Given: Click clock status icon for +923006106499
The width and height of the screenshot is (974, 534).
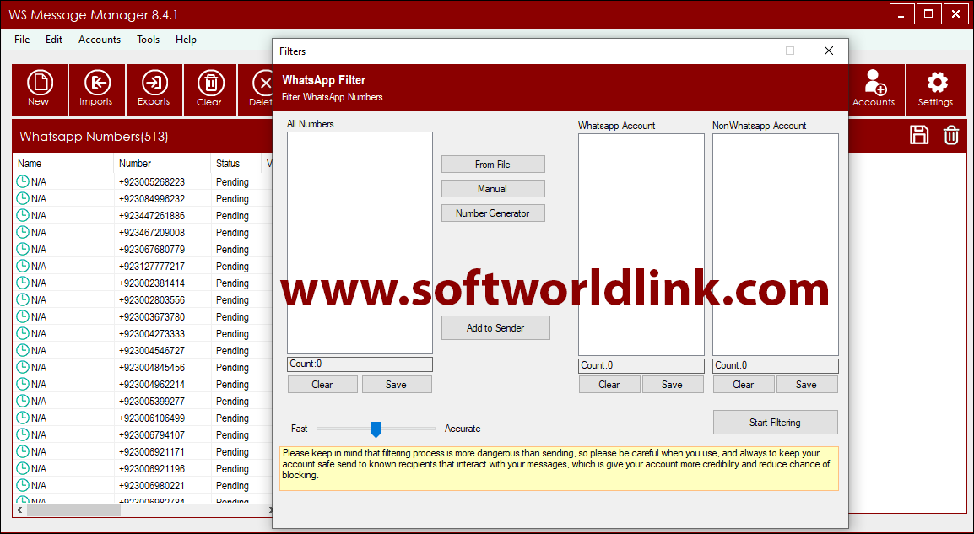Looking at the screenshot, I should click(x=22, y=418).
